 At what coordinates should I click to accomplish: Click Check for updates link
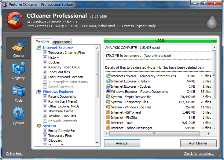coord(199,154)
